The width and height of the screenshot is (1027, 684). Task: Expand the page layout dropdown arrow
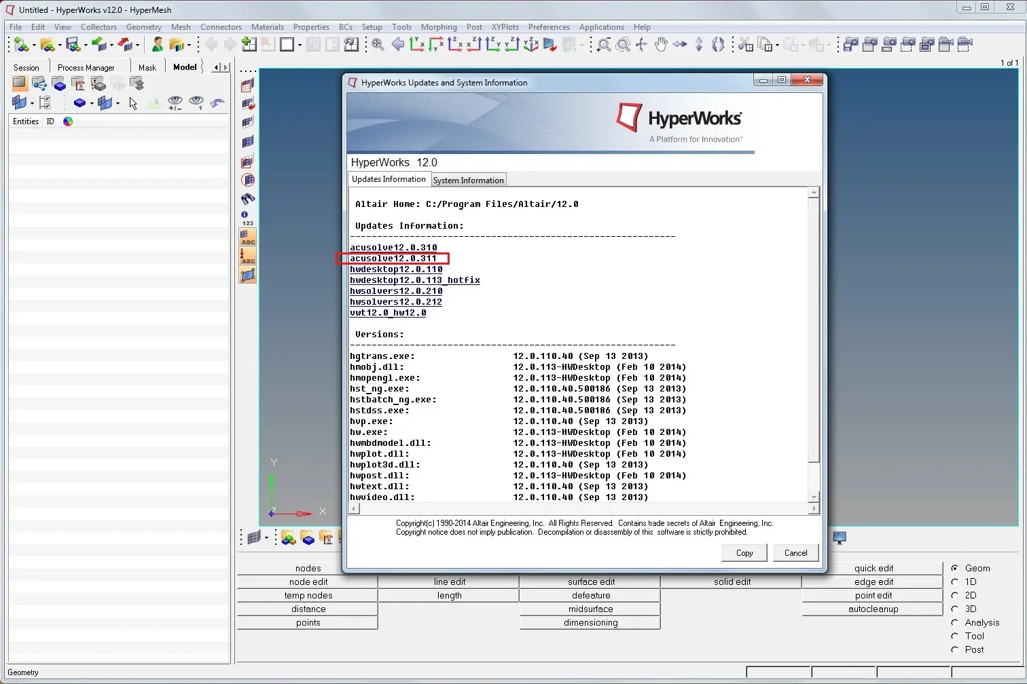click(300, 45)
